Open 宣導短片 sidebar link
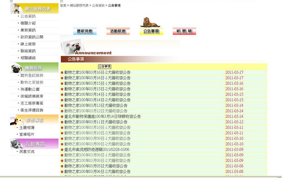This screenshot has height=178, width=282. [x=27, y=135]
